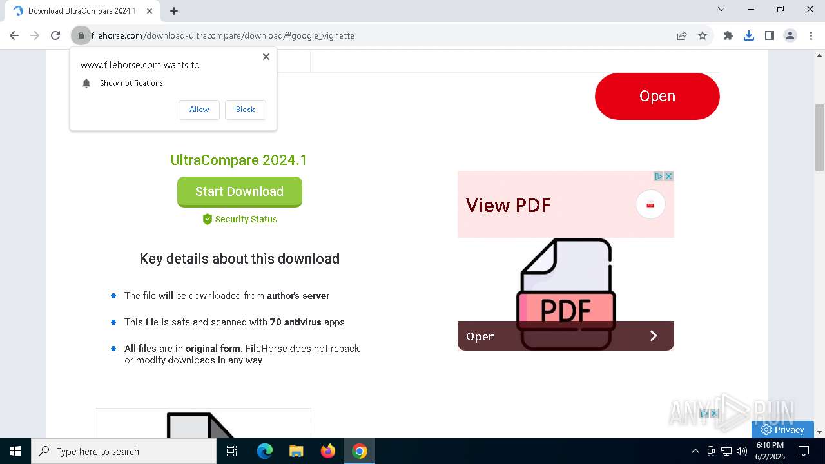Click the View PDF ad banner
Screen dimensions: 825x464
click(565, 204)
